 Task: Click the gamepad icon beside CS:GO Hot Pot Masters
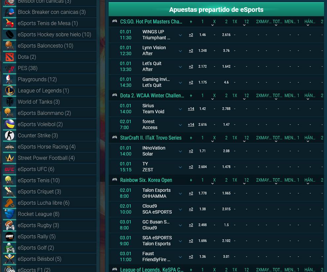click(115, 21)
